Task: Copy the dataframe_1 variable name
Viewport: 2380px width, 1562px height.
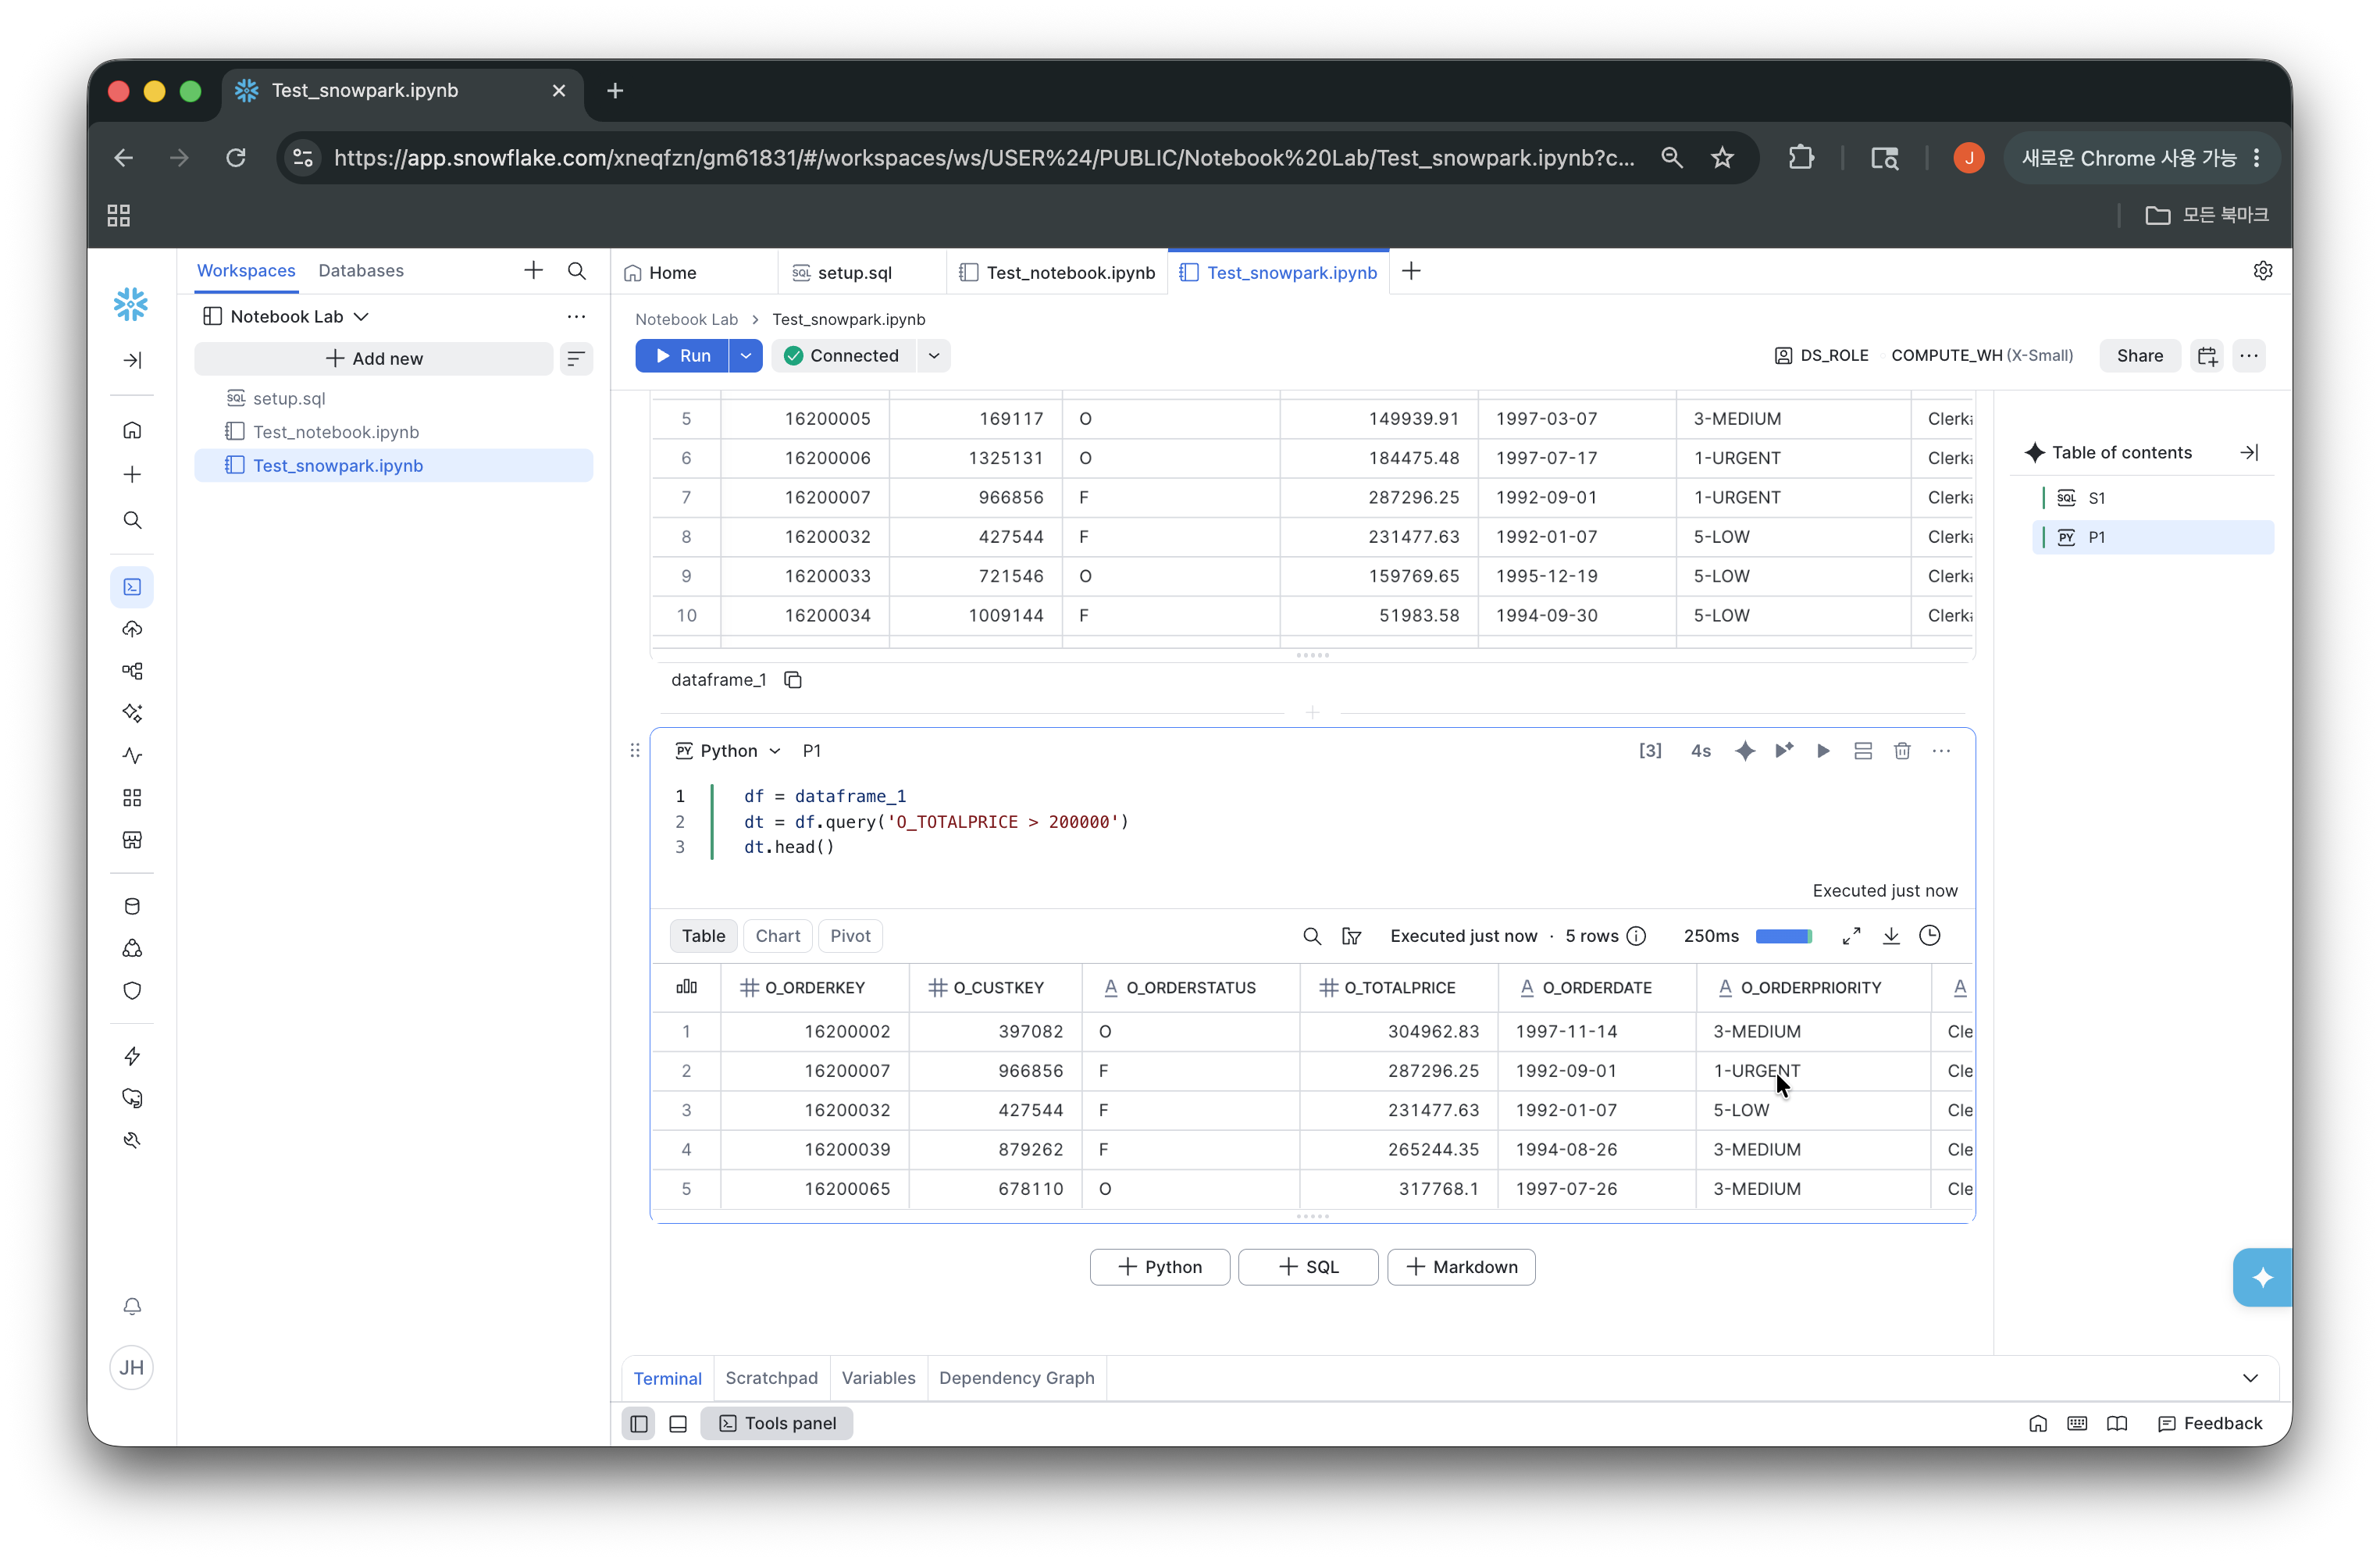Action: tap(793, 680)
